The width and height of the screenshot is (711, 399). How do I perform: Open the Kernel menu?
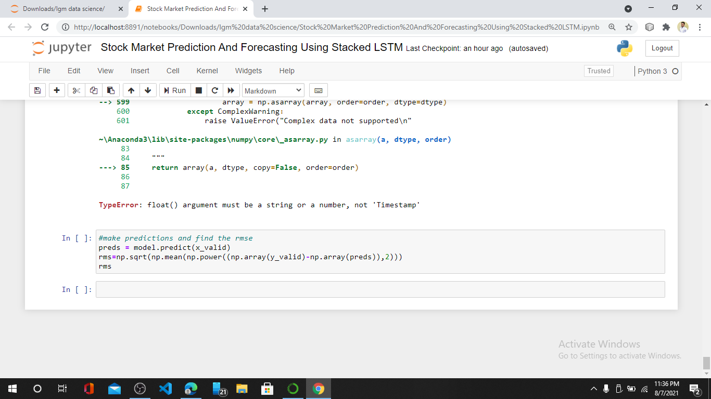tap(207, 71)
